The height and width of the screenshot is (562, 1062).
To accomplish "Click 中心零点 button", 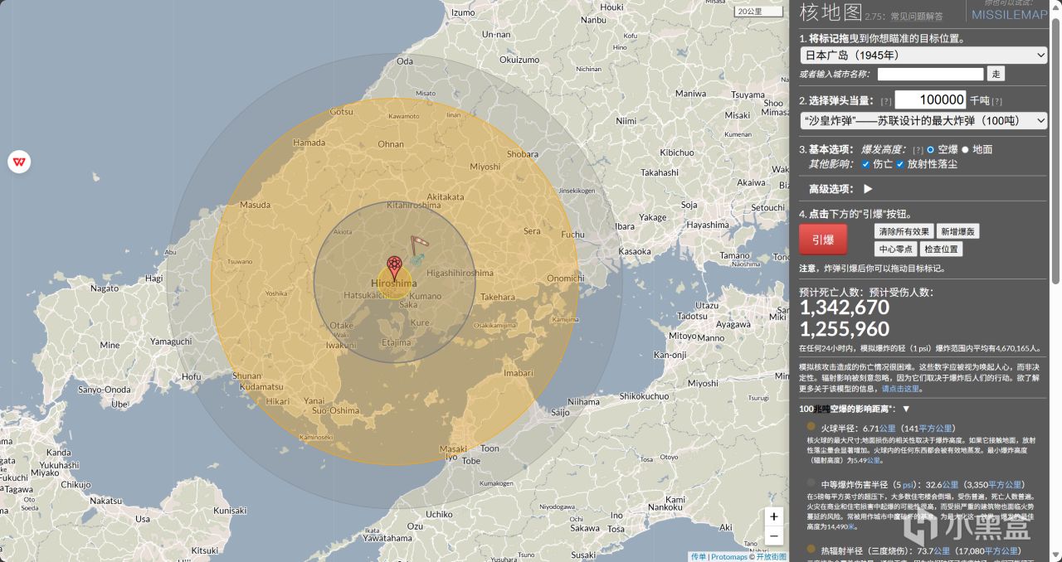I will 896,249.
